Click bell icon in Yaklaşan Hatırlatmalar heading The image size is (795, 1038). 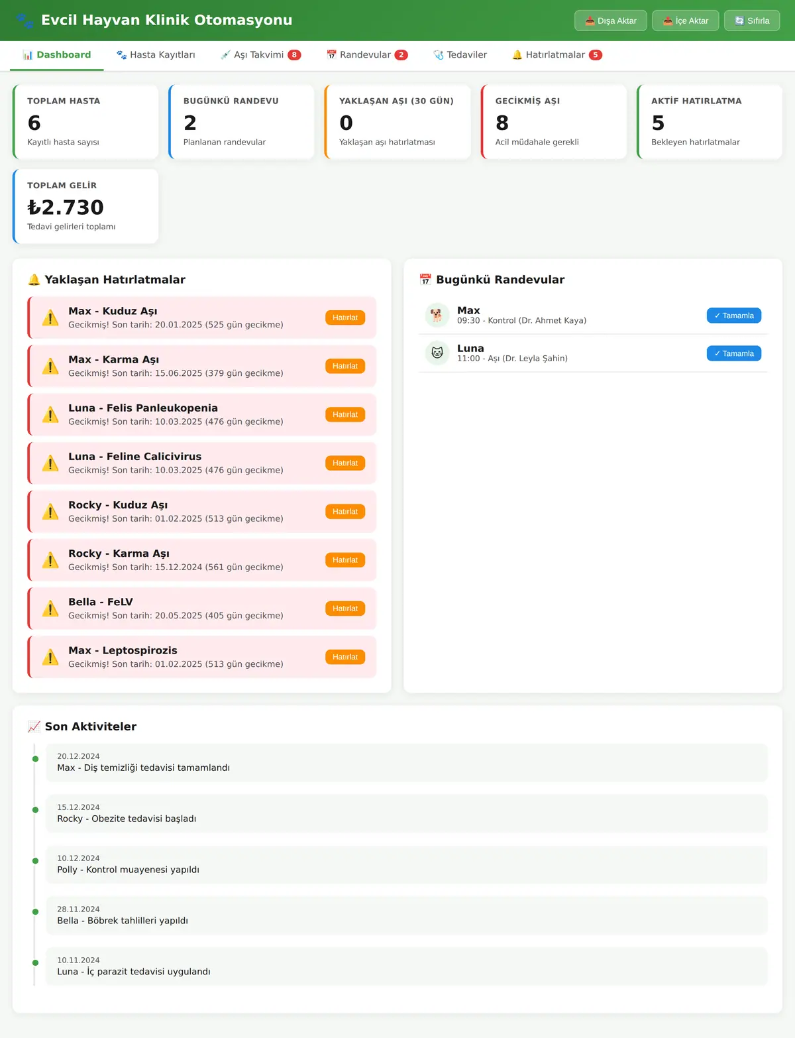pos(34,280)
